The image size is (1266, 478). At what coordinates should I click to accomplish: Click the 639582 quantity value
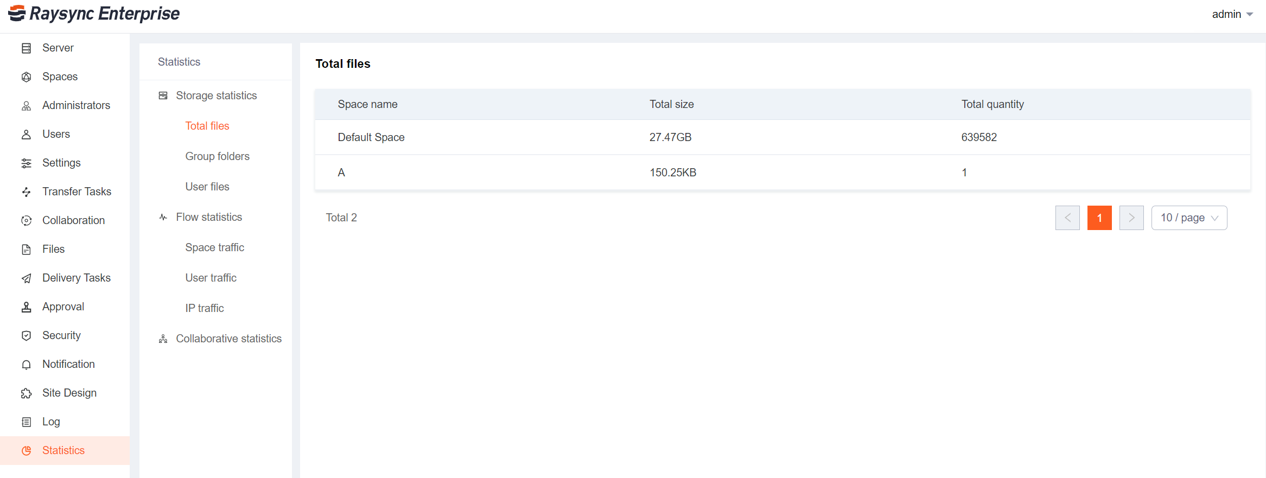coord(979,137)
